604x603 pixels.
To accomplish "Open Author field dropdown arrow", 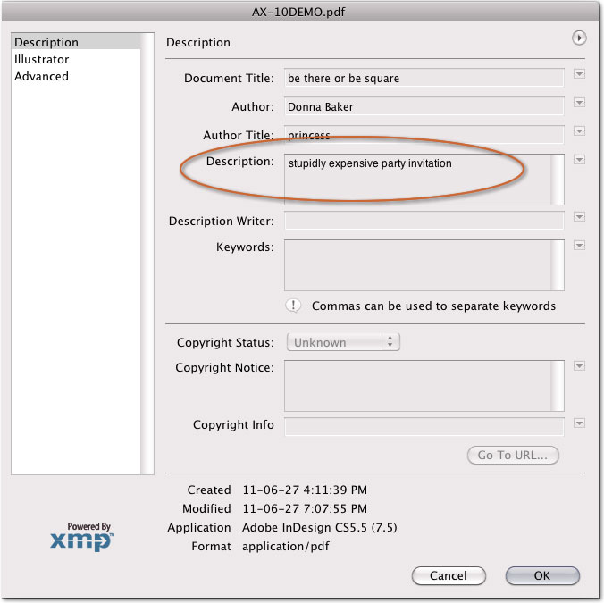I will pos(579,103).
